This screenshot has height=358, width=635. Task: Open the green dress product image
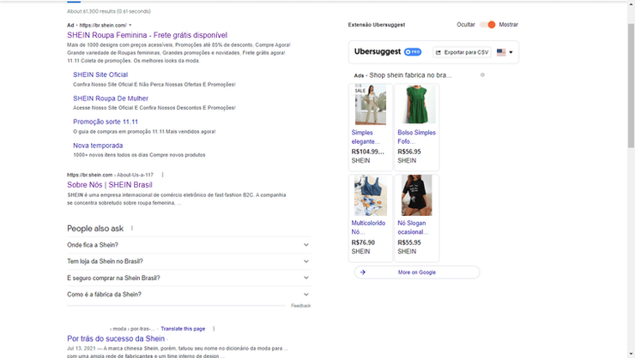click(417, 104)
